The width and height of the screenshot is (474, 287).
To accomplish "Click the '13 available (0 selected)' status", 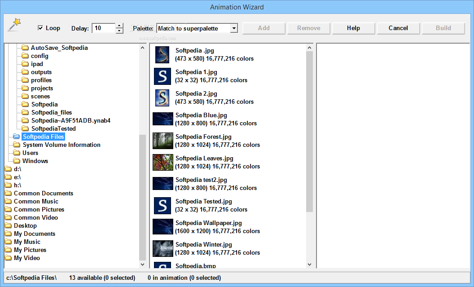I will [x=102, y=278].
